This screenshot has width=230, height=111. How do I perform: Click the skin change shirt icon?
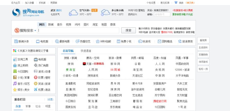[176, 3]
